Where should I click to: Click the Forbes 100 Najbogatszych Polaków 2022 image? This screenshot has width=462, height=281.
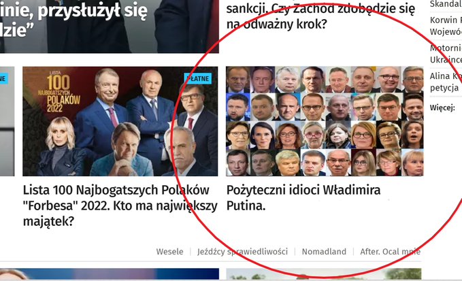[120, 121]
